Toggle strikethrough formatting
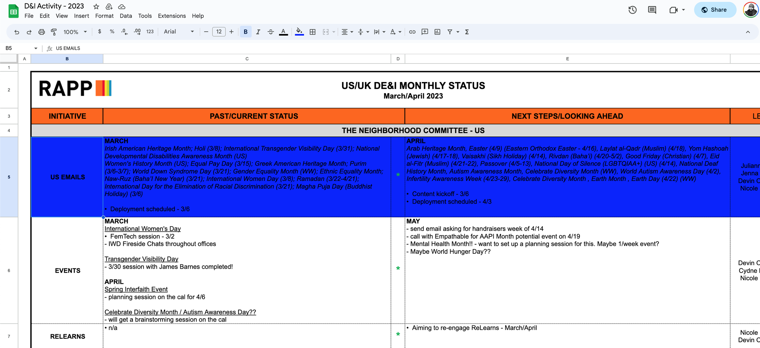 point(271,32)
